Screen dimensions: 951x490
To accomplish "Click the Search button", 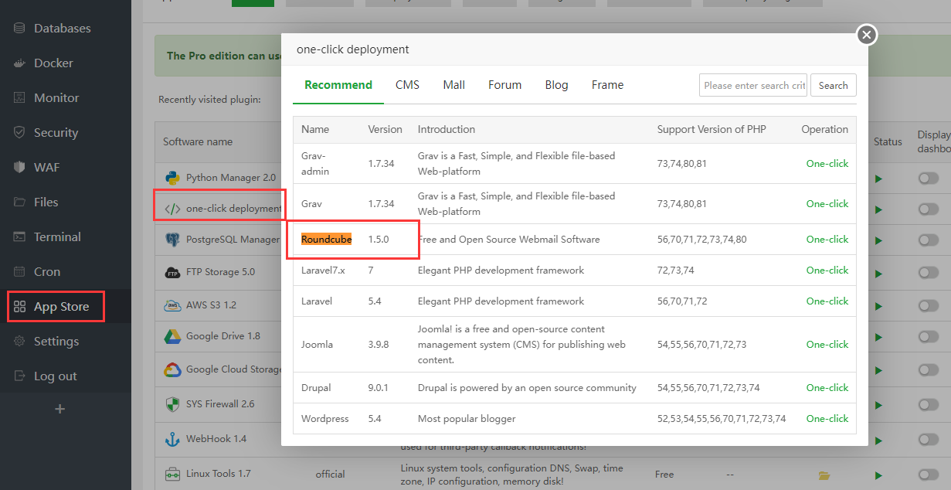I will [834, 85].
